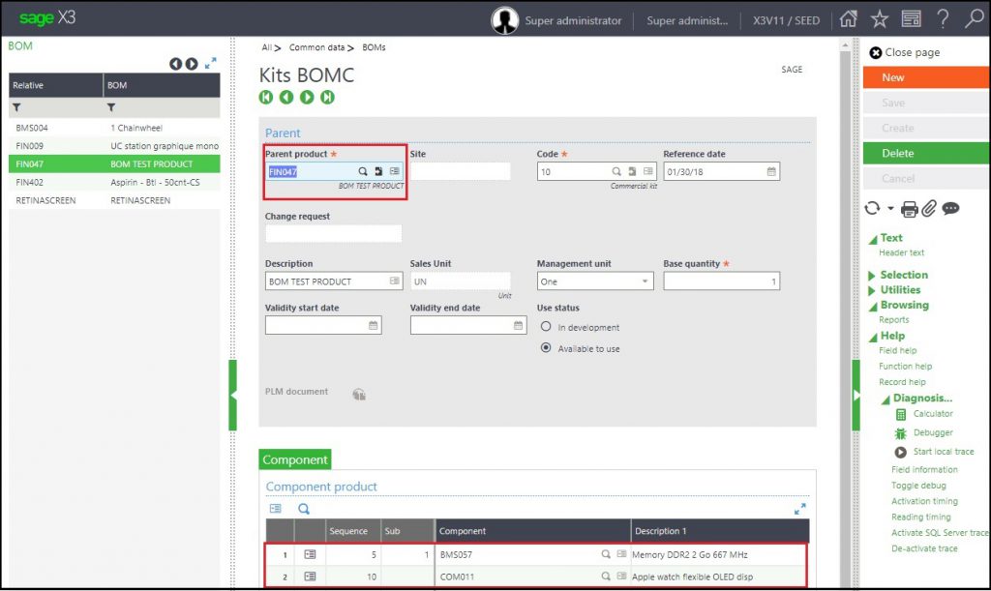Collapse the Diagnosis section
991x591 pixels.
[886, 399]
